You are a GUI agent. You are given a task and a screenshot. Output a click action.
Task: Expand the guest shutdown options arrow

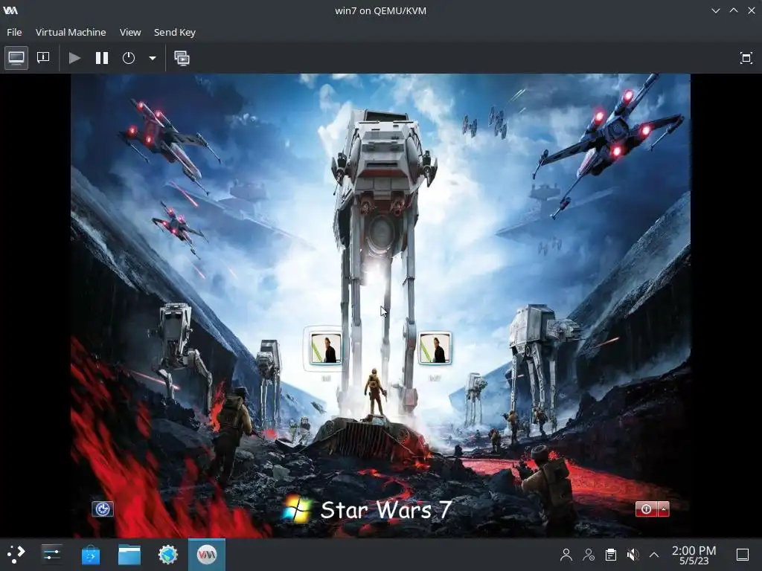(663, 509)
